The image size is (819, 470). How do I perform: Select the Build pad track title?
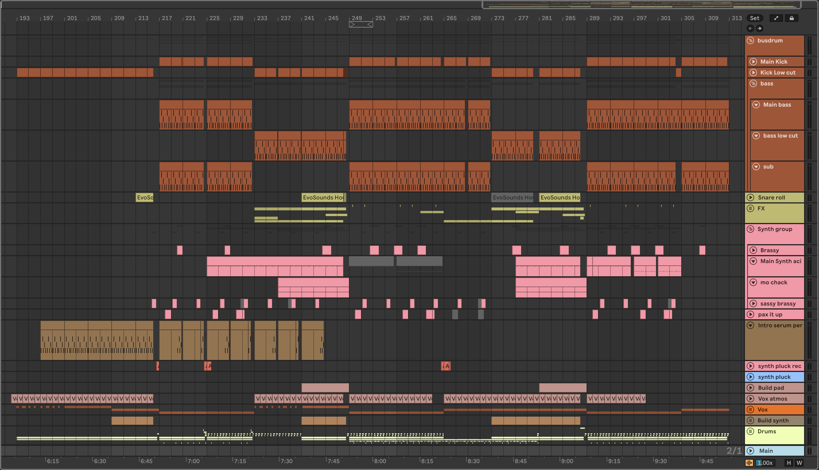(x=771, y=388)
